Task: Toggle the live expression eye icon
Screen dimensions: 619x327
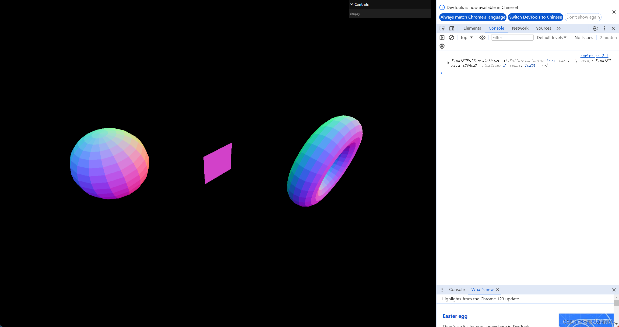Action: (482, 38)
